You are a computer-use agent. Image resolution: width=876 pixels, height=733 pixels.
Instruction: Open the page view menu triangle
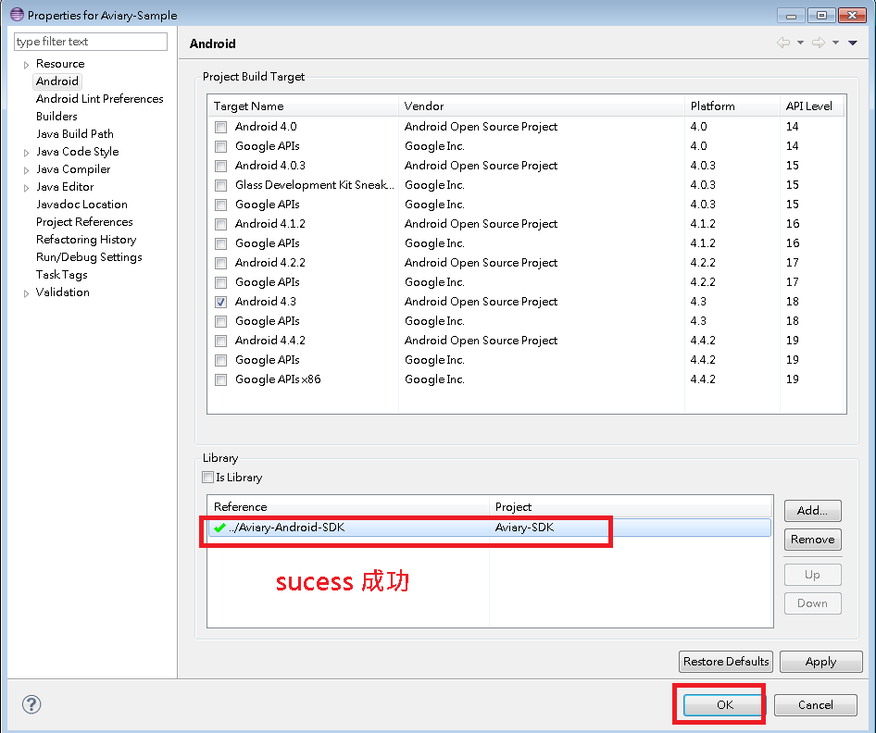(x=853, y=43)
